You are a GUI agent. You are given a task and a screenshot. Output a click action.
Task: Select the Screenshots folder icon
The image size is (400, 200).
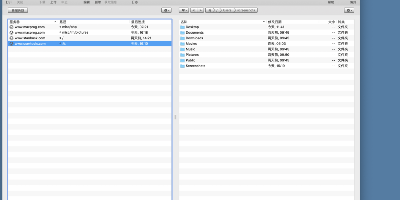[182, 66]
